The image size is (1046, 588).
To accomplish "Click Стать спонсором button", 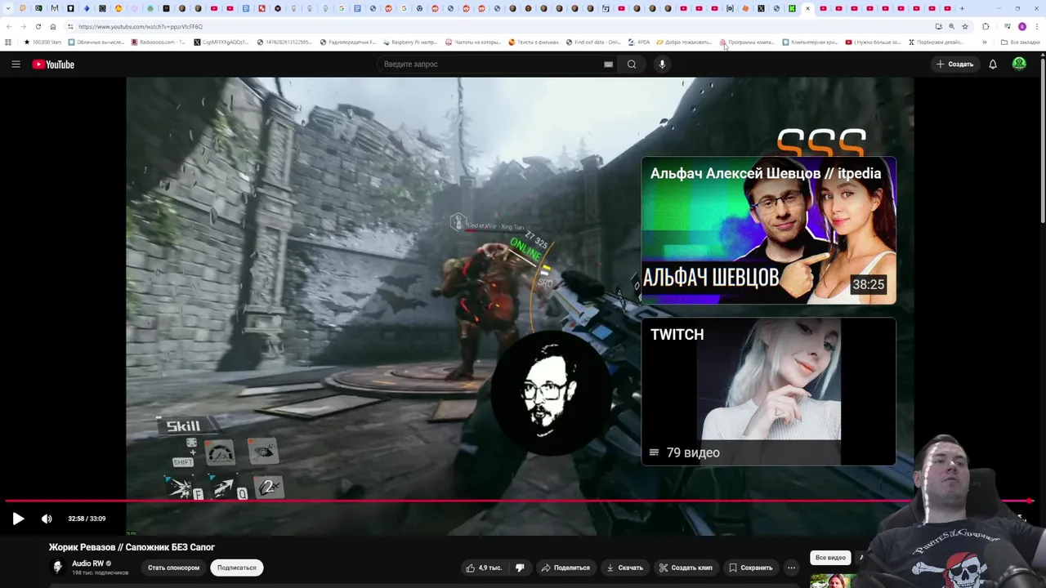I will click(173, 568).
